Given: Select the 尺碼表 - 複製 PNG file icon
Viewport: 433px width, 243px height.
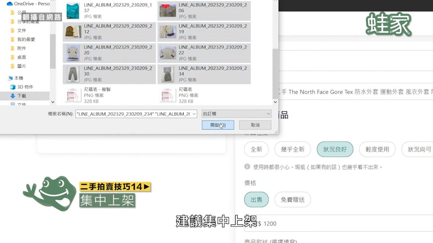Looking at the screenshot, I should point(73,95).
